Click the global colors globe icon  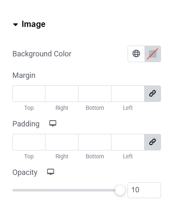coord(136,54)
